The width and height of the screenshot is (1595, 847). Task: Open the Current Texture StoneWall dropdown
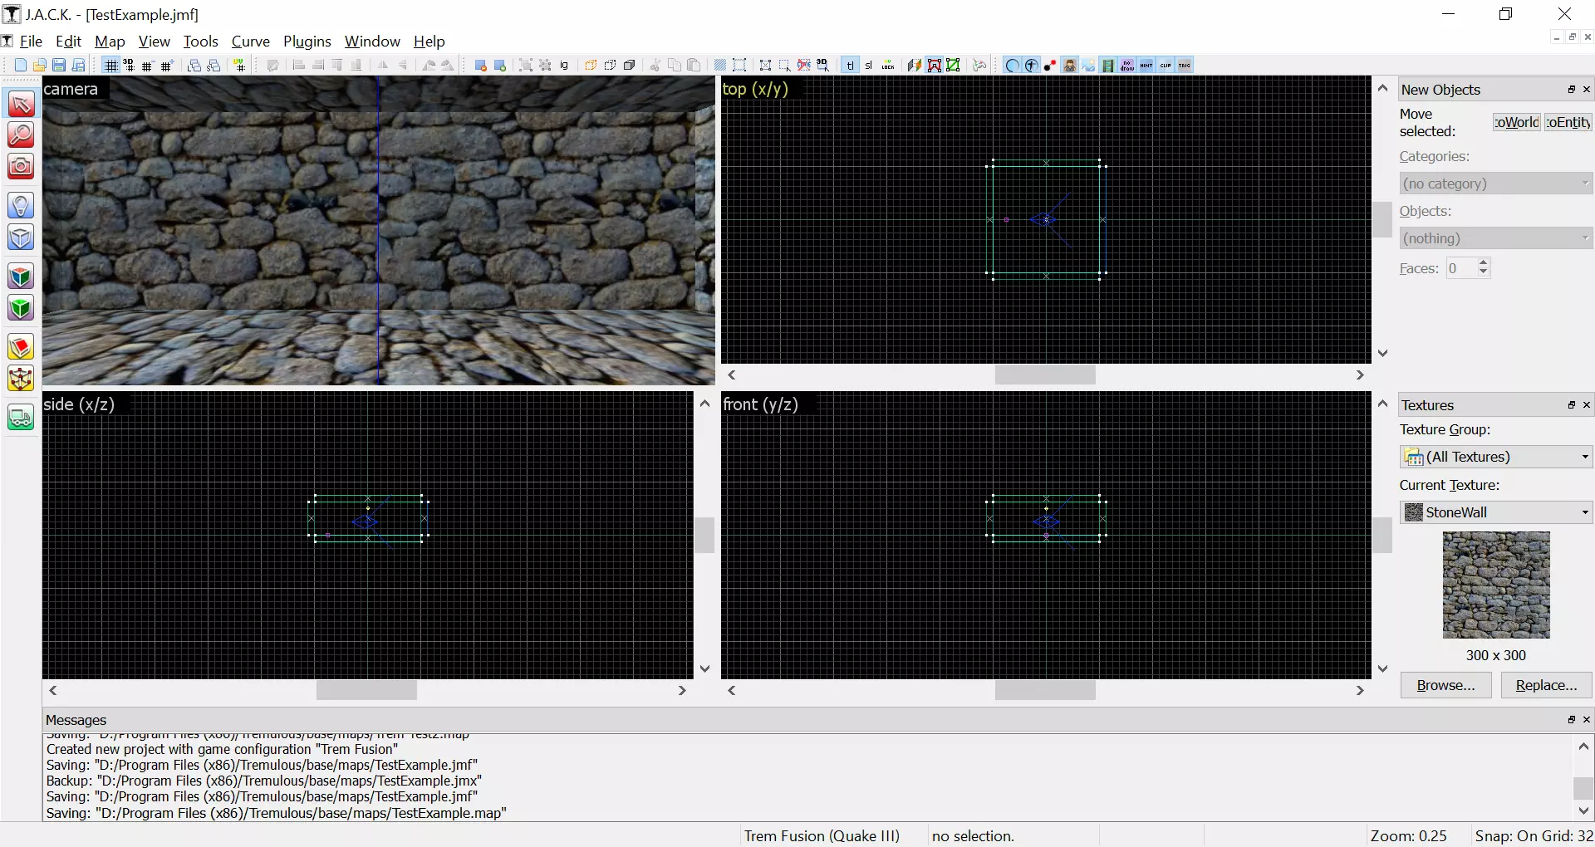point(1495,512)
